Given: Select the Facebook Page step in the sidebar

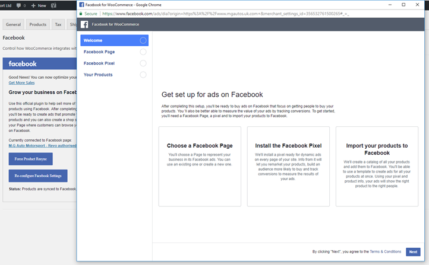Looking at the screenshot, I should (x=114, y=52).
